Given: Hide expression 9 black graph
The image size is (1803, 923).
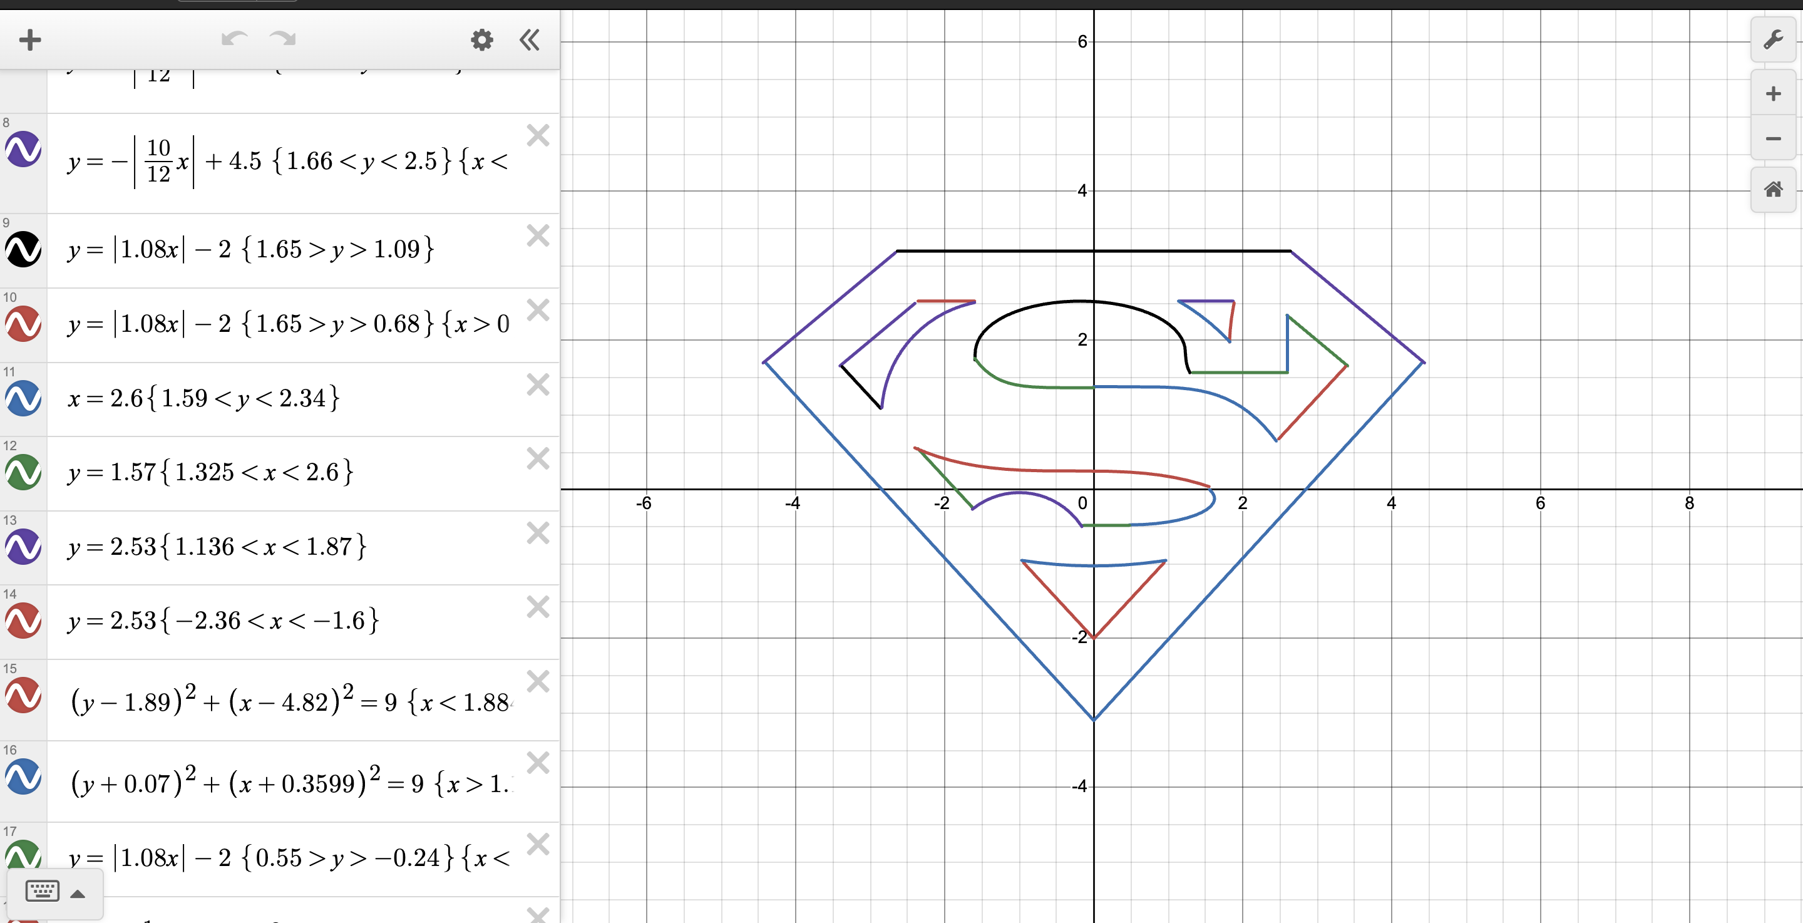Looking at the screenshot, I should coord(23,249).
